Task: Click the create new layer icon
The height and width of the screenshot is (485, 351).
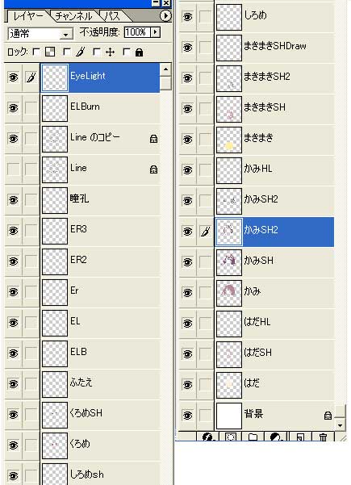Action: pyautogui.click(x=300, y=437)
